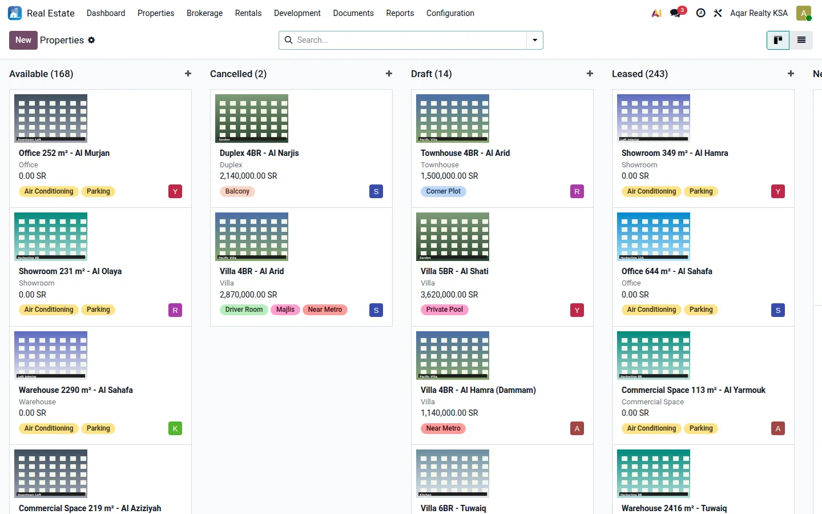
Task: Click salesperson avatar on Office 252 m² card
Action: [x=175, y=191]
